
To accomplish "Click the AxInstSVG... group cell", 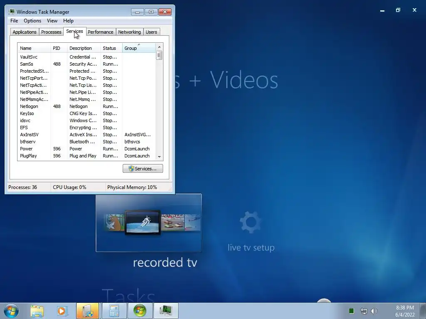I will click(x=137, y=135).
